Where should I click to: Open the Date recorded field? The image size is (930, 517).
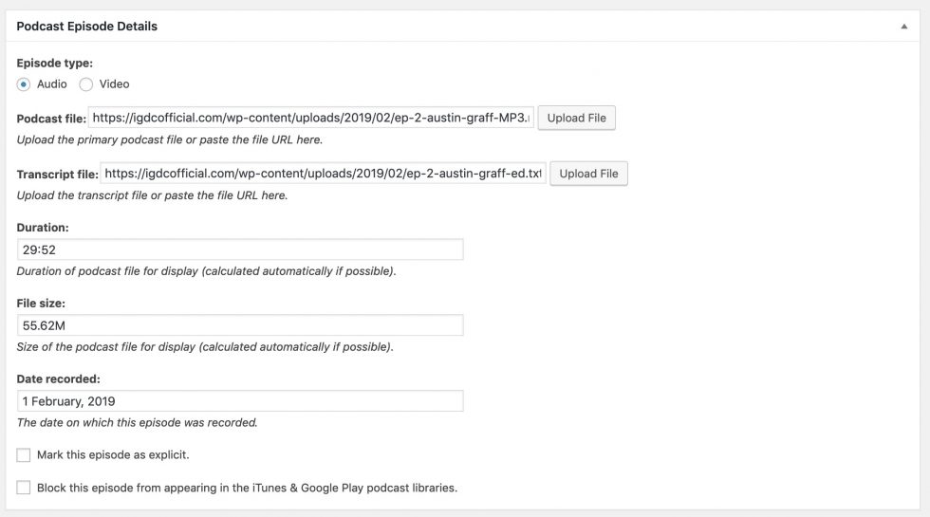pyautogui.click(x=240, y=401)
